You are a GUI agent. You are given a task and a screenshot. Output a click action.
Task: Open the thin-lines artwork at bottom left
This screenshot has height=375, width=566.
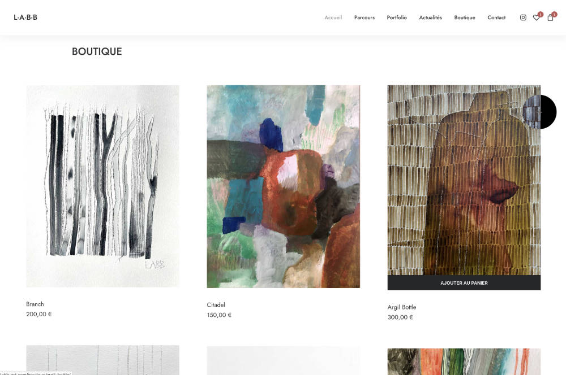coord(102,360)
